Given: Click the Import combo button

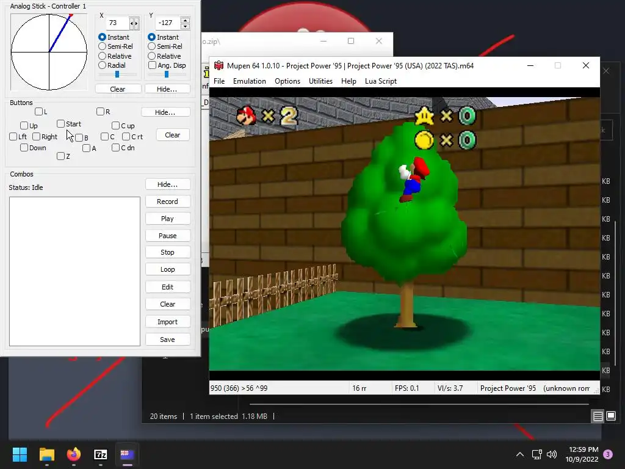Looking at the screenshot, I should point(167,322).
